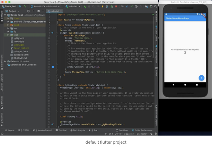Toggle Build Variants side tool window
The image size is (212, 145).
tap(2, 62)
